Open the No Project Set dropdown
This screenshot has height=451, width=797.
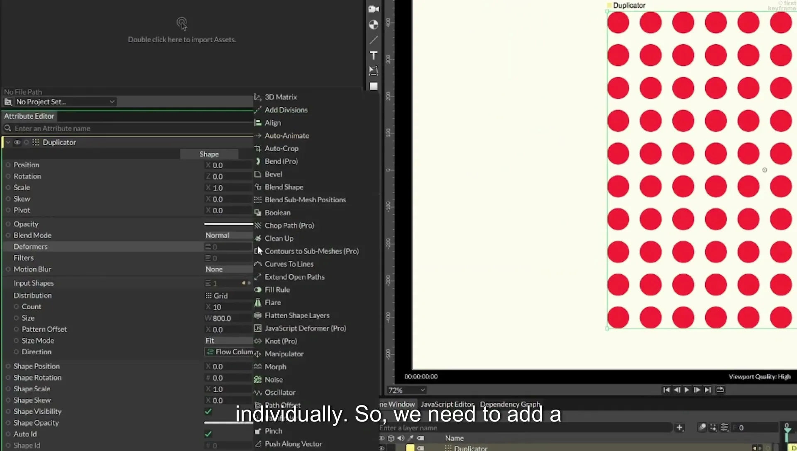[x=65, y=102]
